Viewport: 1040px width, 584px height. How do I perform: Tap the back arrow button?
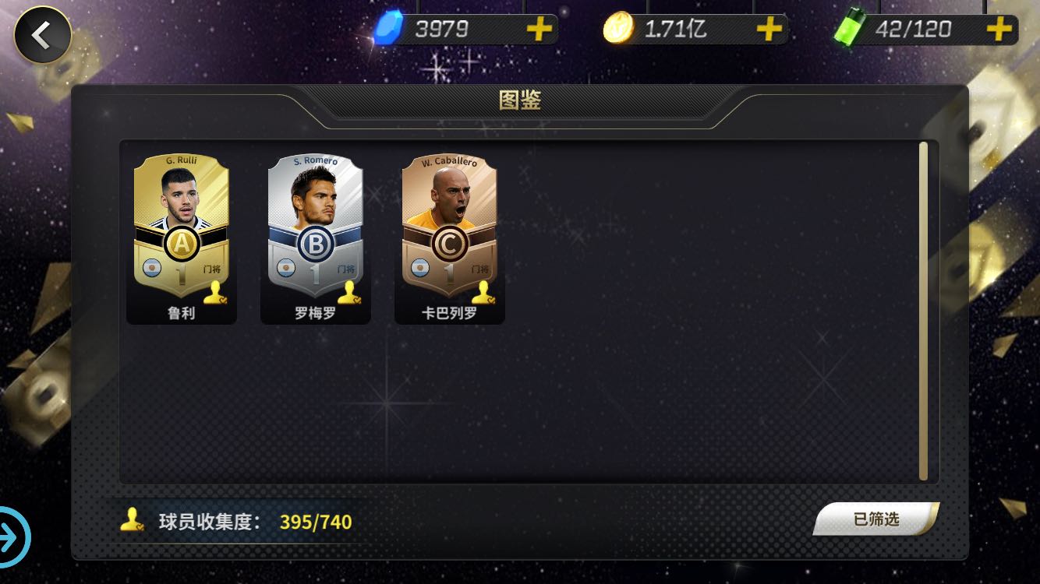42,35
